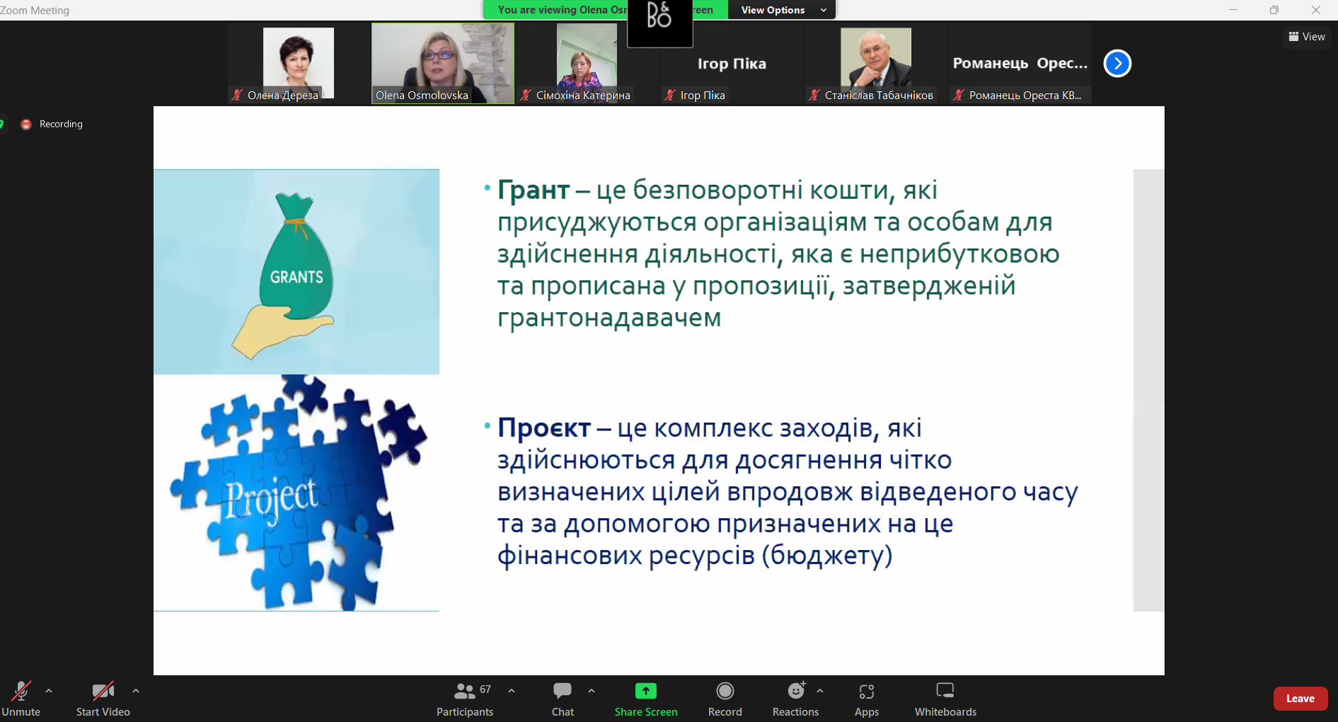Click the green encryption shield icon
This screenshot has height=722, width=1338.
2,124
